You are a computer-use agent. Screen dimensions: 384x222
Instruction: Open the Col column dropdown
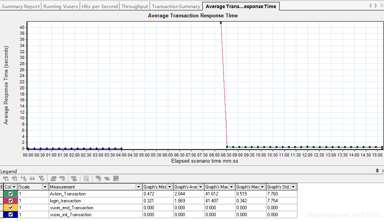coord(14,187)
